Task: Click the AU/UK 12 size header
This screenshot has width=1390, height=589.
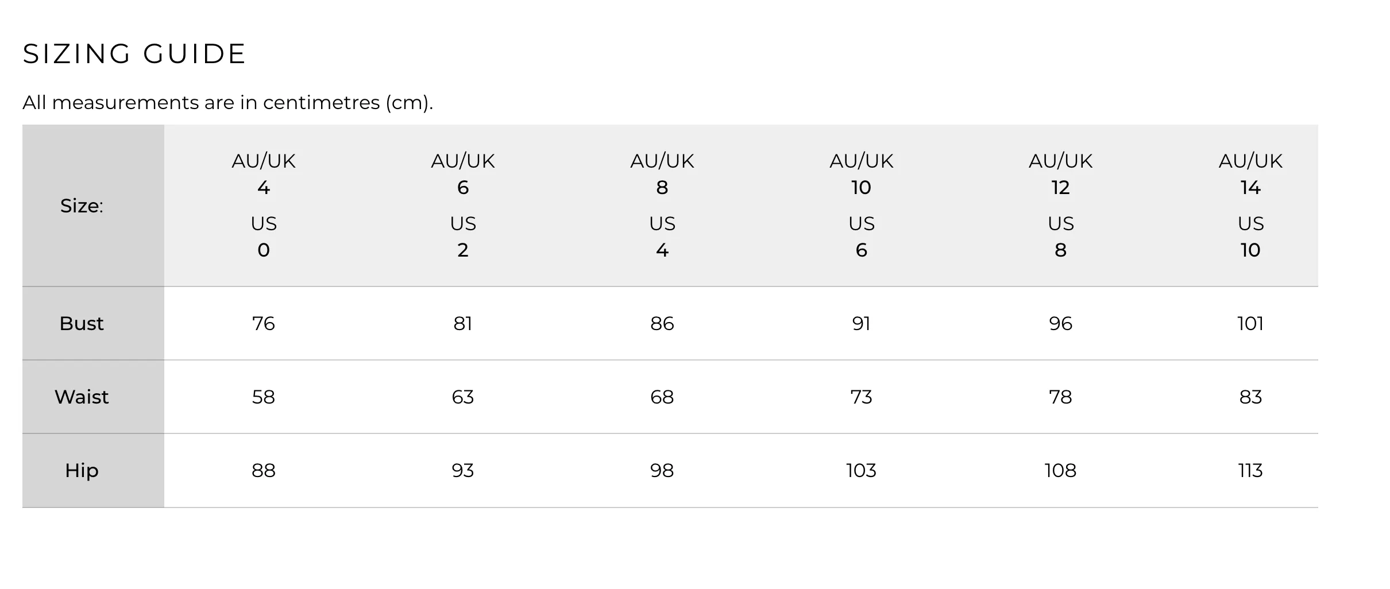Action: [1061, 205]
